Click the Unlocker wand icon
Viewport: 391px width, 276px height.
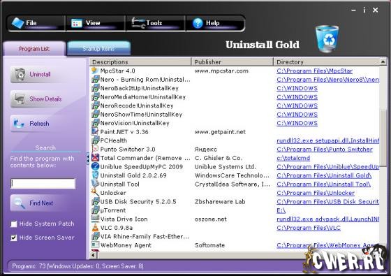click(x=95, y=192)
